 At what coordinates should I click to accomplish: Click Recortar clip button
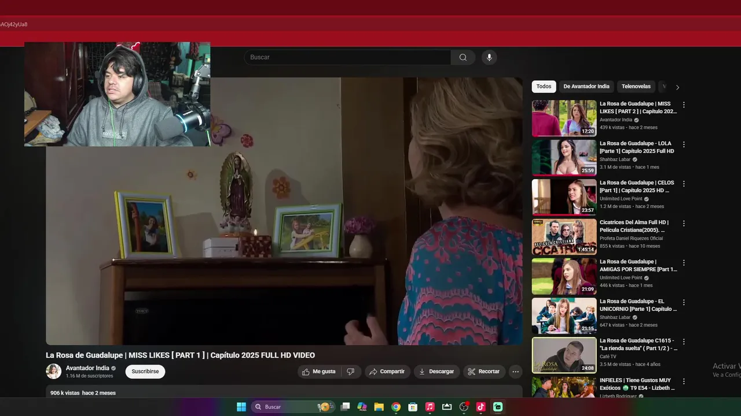tap(484, 372)
